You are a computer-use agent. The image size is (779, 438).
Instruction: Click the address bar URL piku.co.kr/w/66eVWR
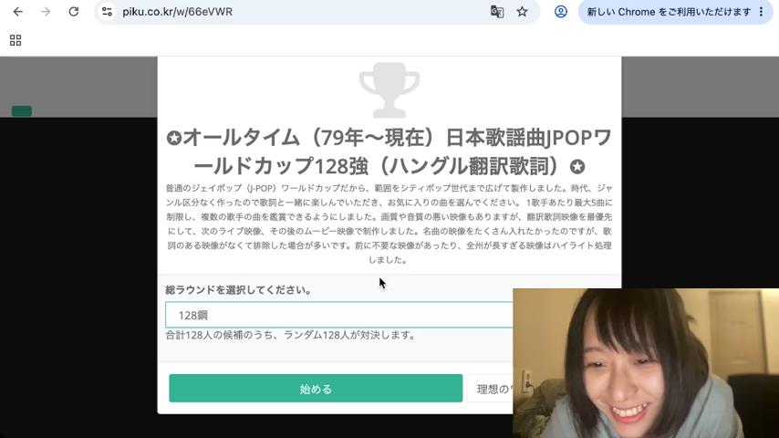pos(177,12)
